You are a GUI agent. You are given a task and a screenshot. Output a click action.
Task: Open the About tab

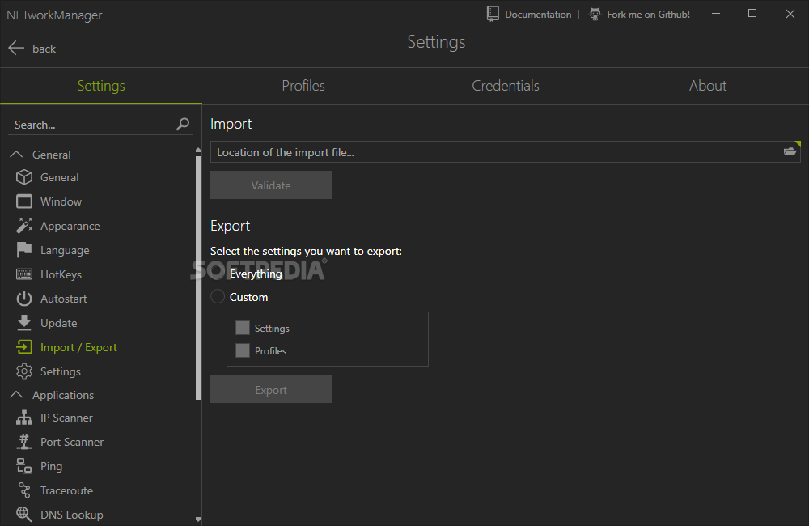click(x=708, y=86)
